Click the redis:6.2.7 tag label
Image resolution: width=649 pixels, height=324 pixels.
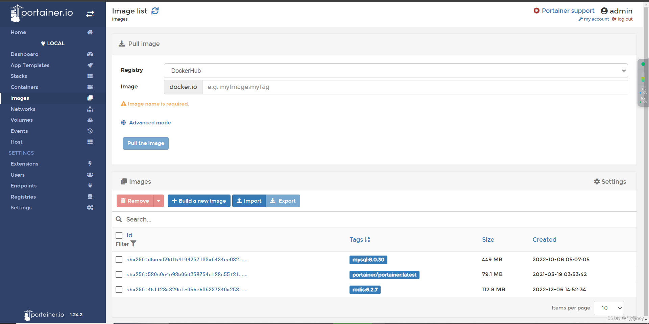tap(365, 290)
